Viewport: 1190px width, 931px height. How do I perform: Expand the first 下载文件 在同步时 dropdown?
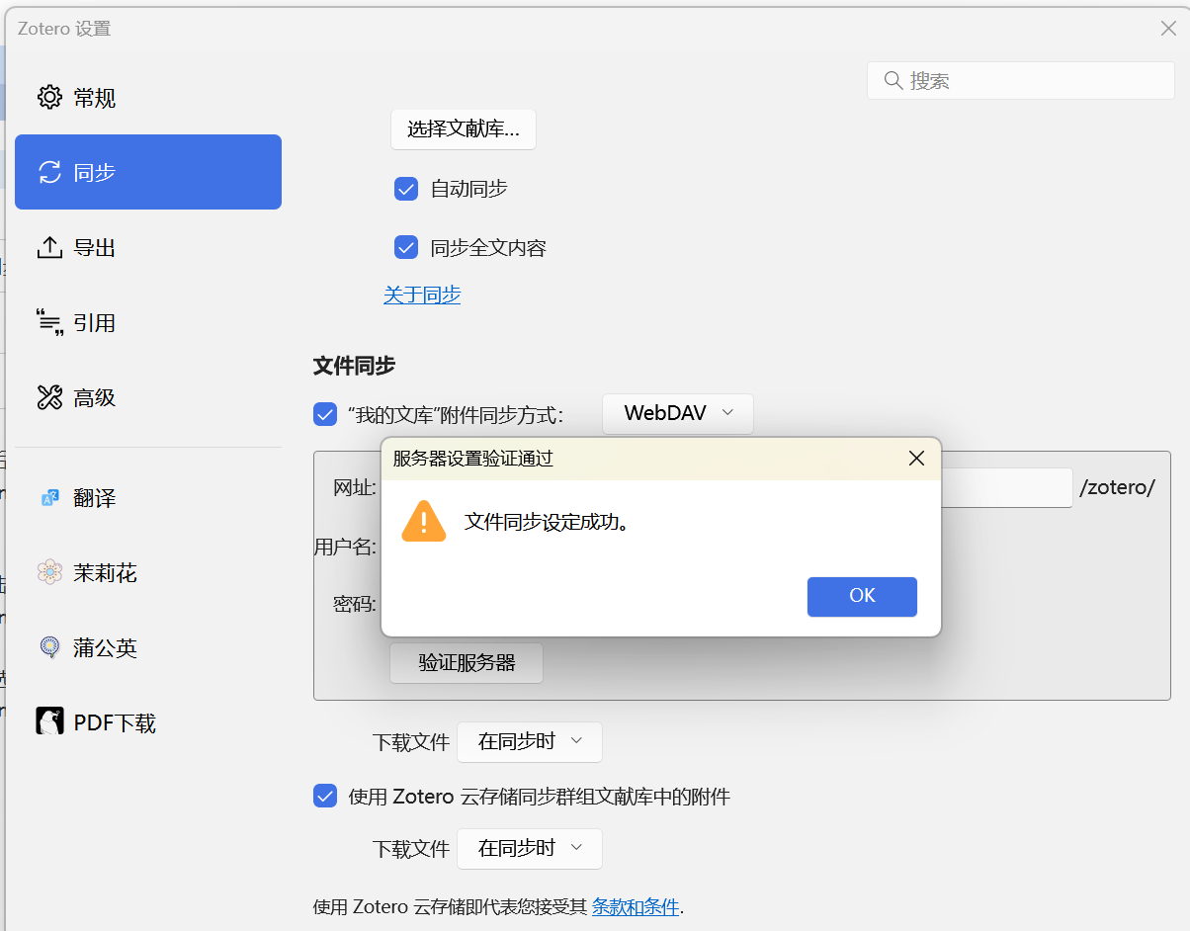coord(530,741)
